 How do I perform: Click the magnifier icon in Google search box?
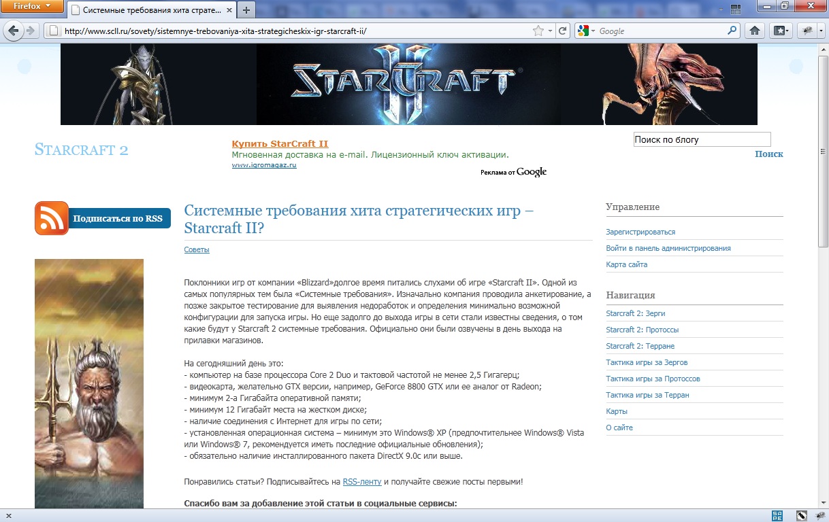(x=732, y=31)
